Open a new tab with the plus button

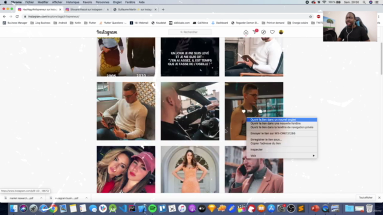163,10
